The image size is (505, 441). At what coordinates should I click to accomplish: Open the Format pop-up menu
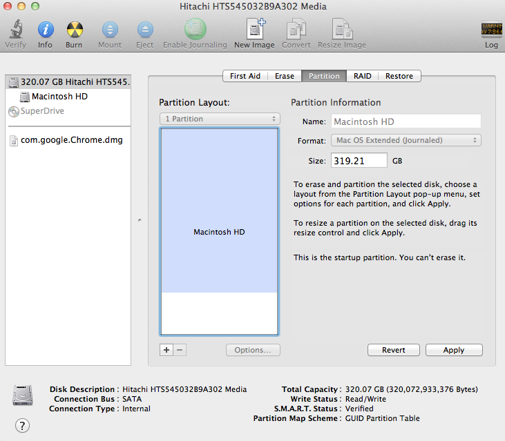(406, 141)
